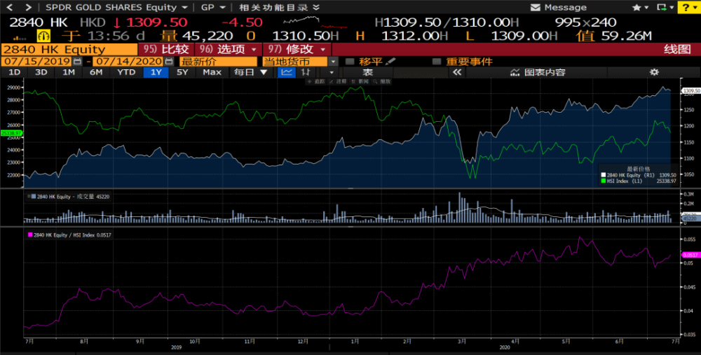Open the 97) 修改 dropdown
Image resolution: width=701 pixels, height=355 pixels.
[x=297, y=49]
